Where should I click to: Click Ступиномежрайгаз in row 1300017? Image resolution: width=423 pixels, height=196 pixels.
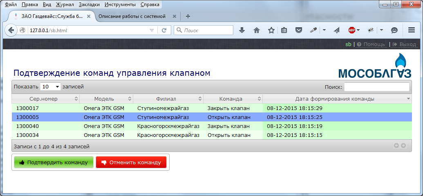[x=163, y=108]
